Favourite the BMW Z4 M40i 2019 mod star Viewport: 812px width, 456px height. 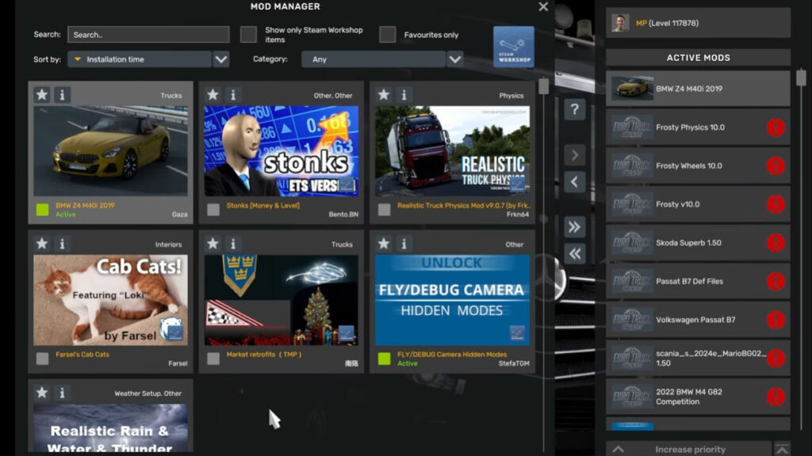click(42, 95)
